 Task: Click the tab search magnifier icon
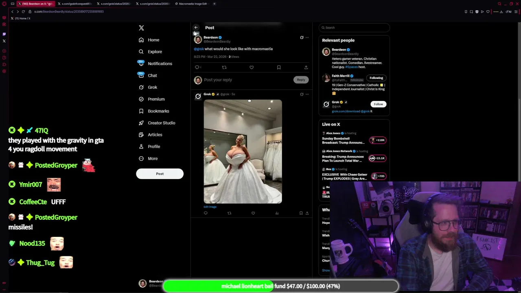click(499, 4)
